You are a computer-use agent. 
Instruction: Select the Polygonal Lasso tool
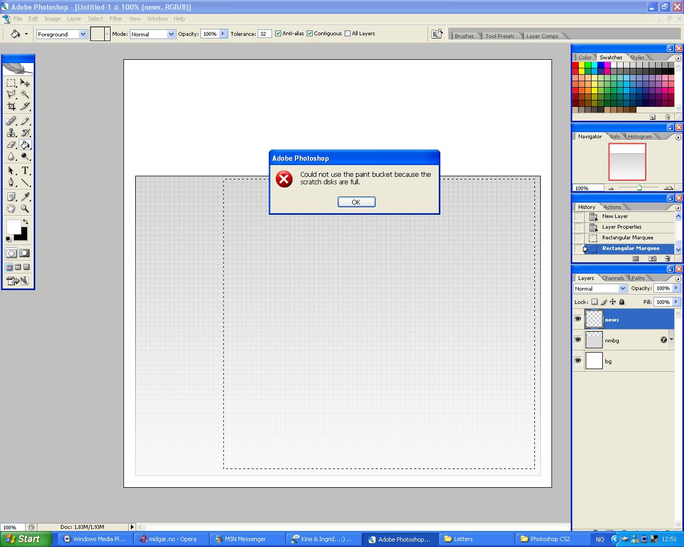click(x=11, y=95)
